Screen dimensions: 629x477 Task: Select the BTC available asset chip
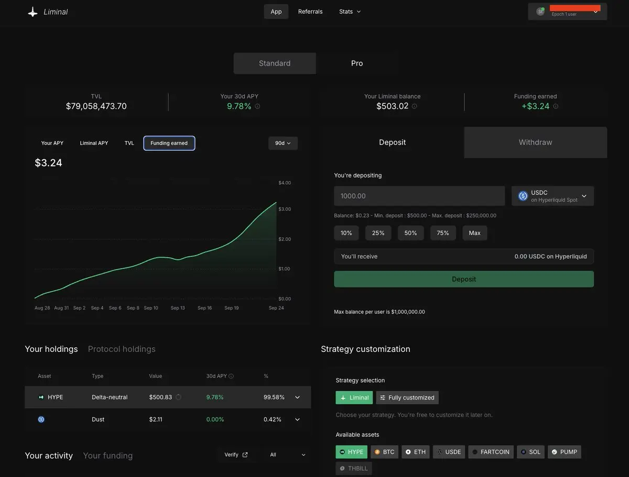pos(384,452)
